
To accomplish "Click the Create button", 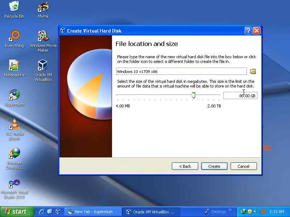I will [x=214, y=166].
